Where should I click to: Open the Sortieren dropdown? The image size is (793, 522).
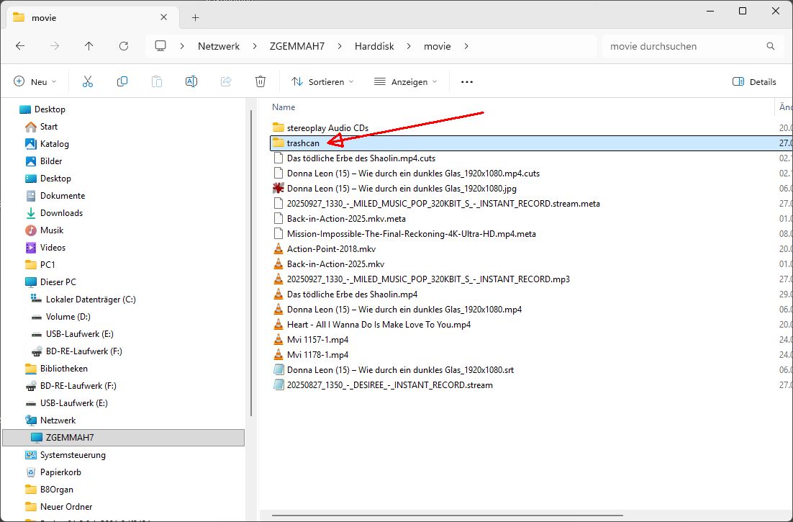(x=322, y=82)
